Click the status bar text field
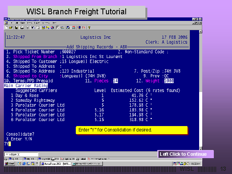The width and height of the screenshot is (232, 174). [x=21, y=154]
